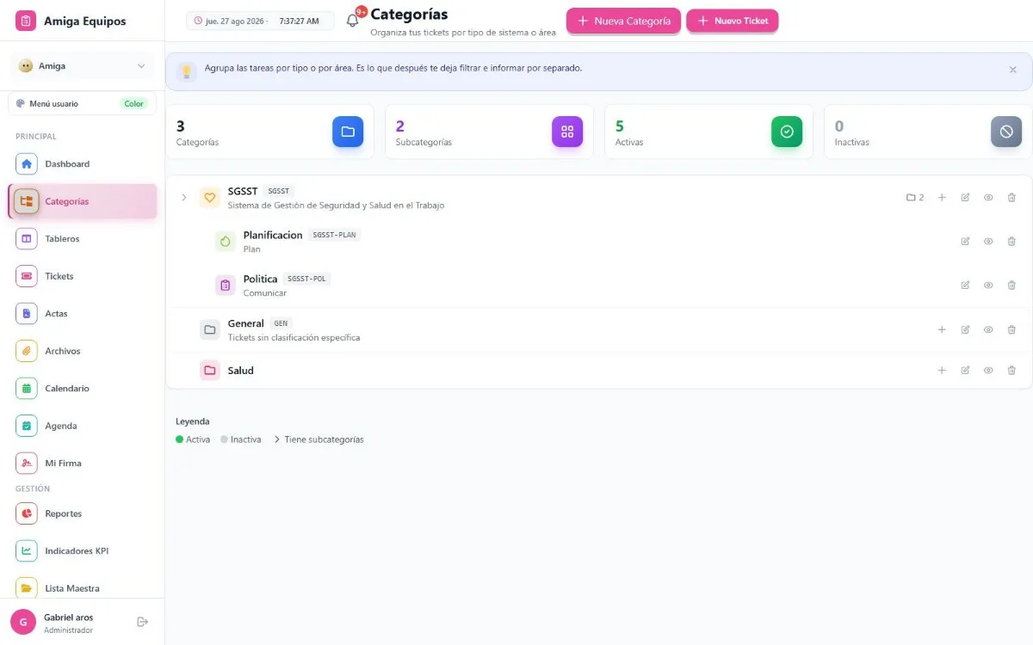This screenshot has width=1033, height=645.
Task: Toggle visibility of SGSST category
Action: pyautogui.click(x=988, y=198)
